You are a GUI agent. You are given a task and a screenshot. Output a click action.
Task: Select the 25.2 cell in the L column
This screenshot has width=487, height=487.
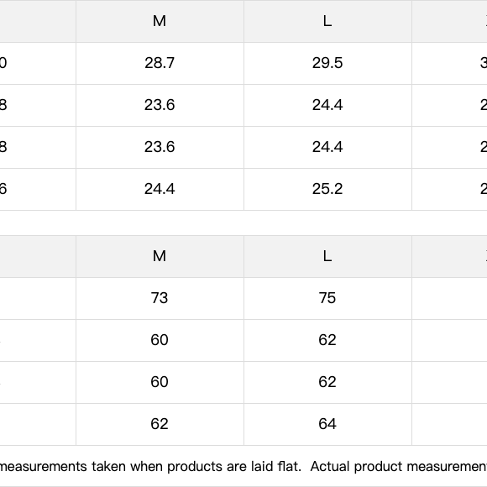point(327,189)
